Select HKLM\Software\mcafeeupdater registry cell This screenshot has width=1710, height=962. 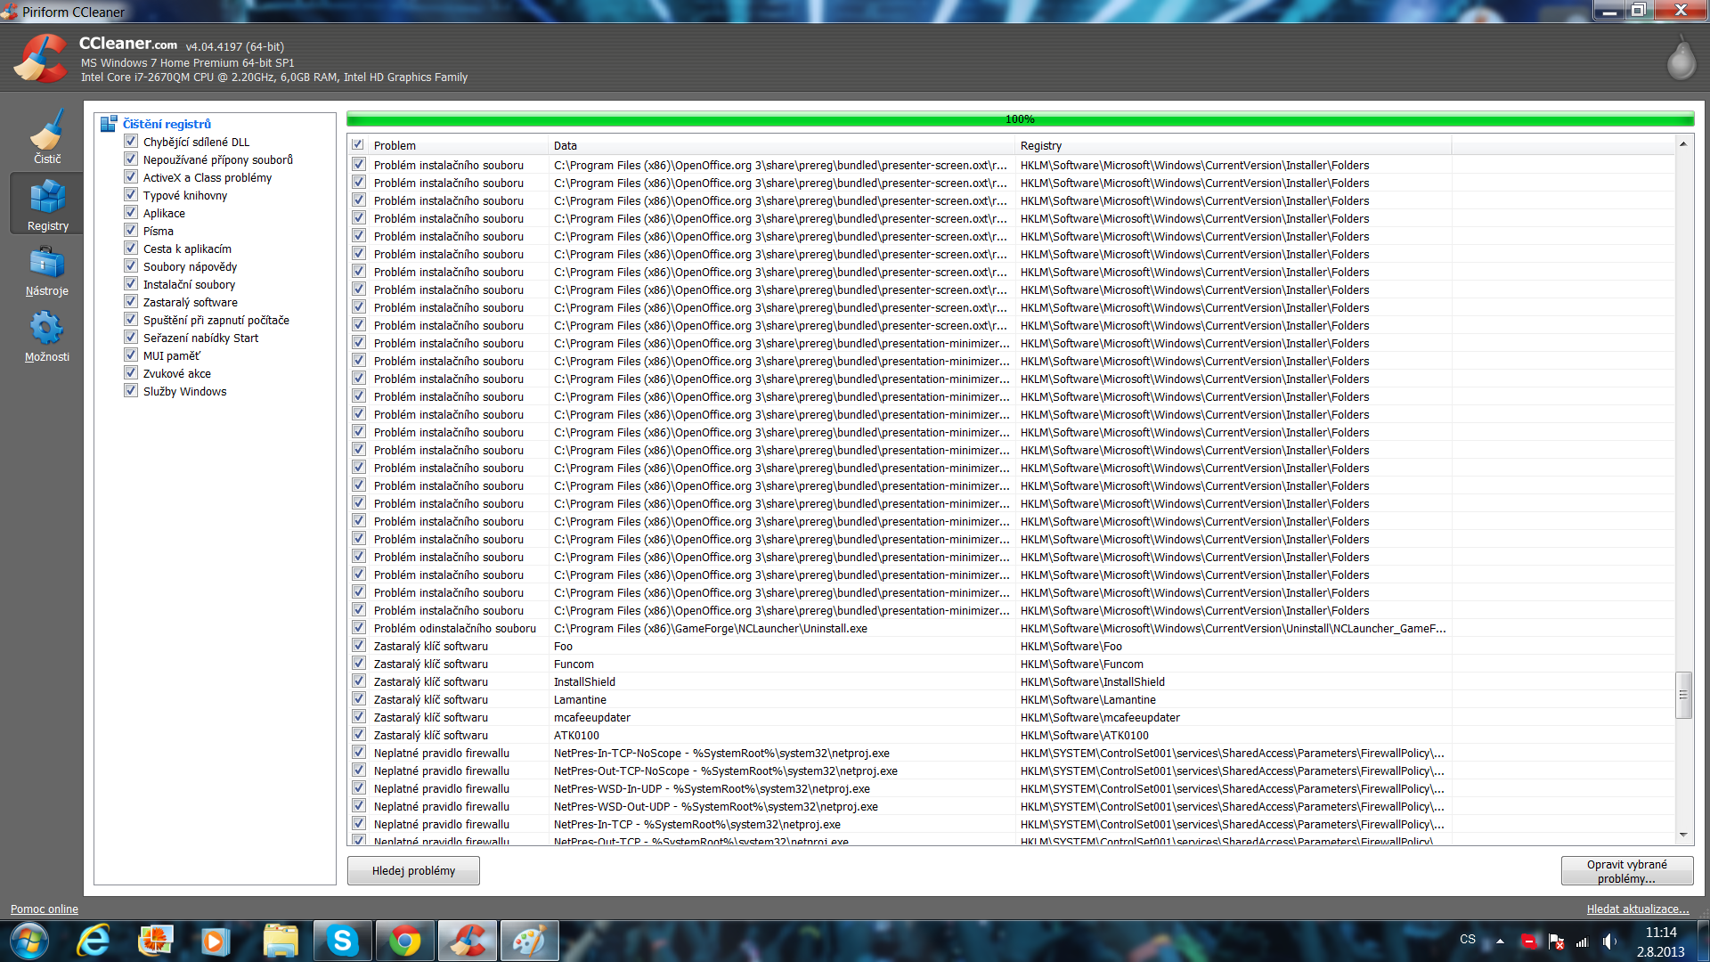1100,717
